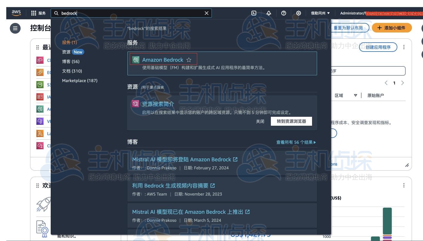Open the notifications bell icon

tap(268, 13)
